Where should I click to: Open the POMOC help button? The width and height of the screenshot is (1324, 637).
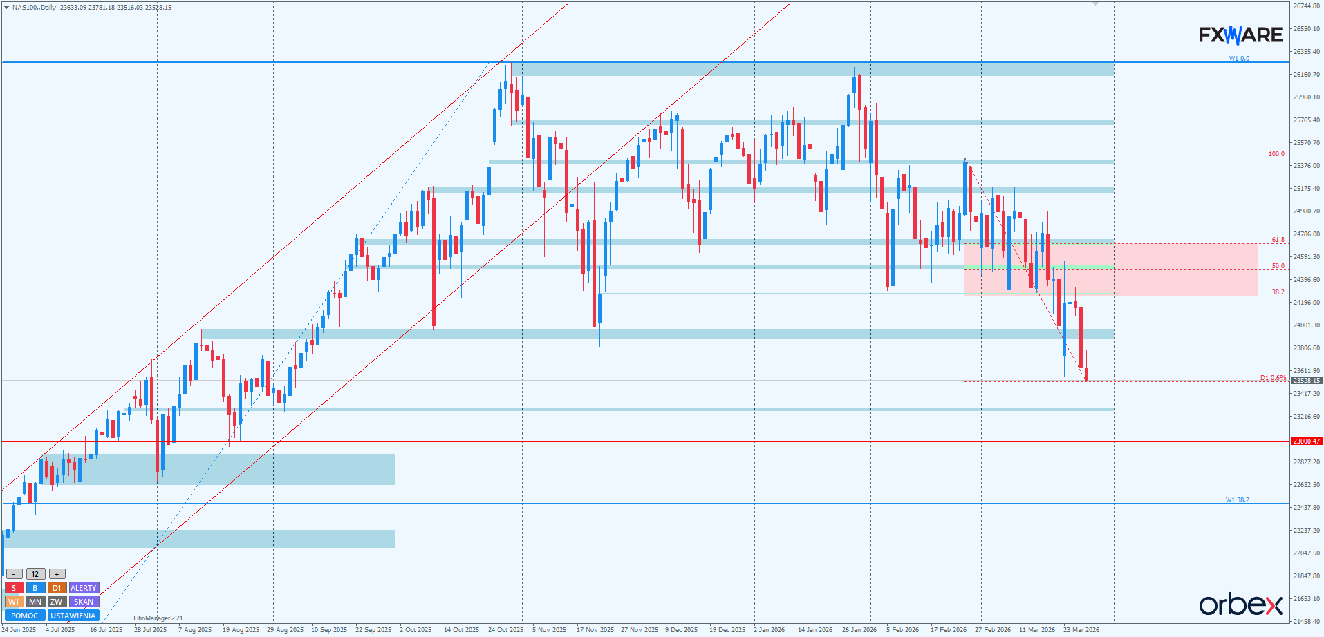point(25,616)
